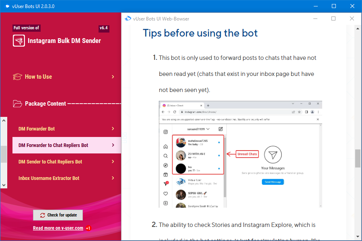This screenshot has width=362, height=241.
Task: Click the graduation cap How to Use icon
Action: point(17,77)
